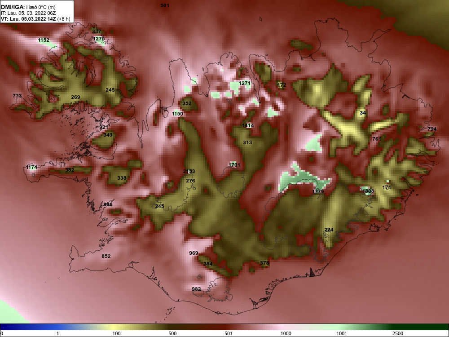Click the map value 969
The image size is (449, 337).
(x=194, y=253)
